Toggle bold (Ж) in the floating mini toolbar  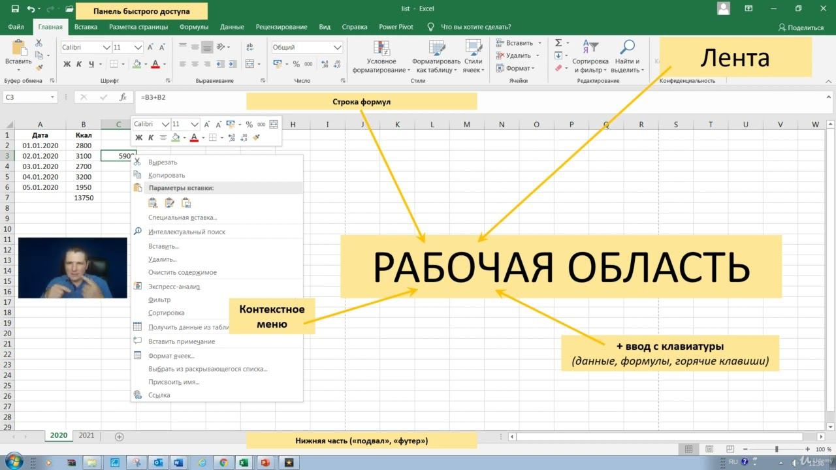click(138, 138)
